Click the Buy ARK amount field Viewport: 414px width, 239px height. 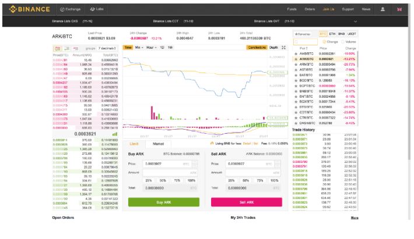pyautogui.click(x=170, y=173)
